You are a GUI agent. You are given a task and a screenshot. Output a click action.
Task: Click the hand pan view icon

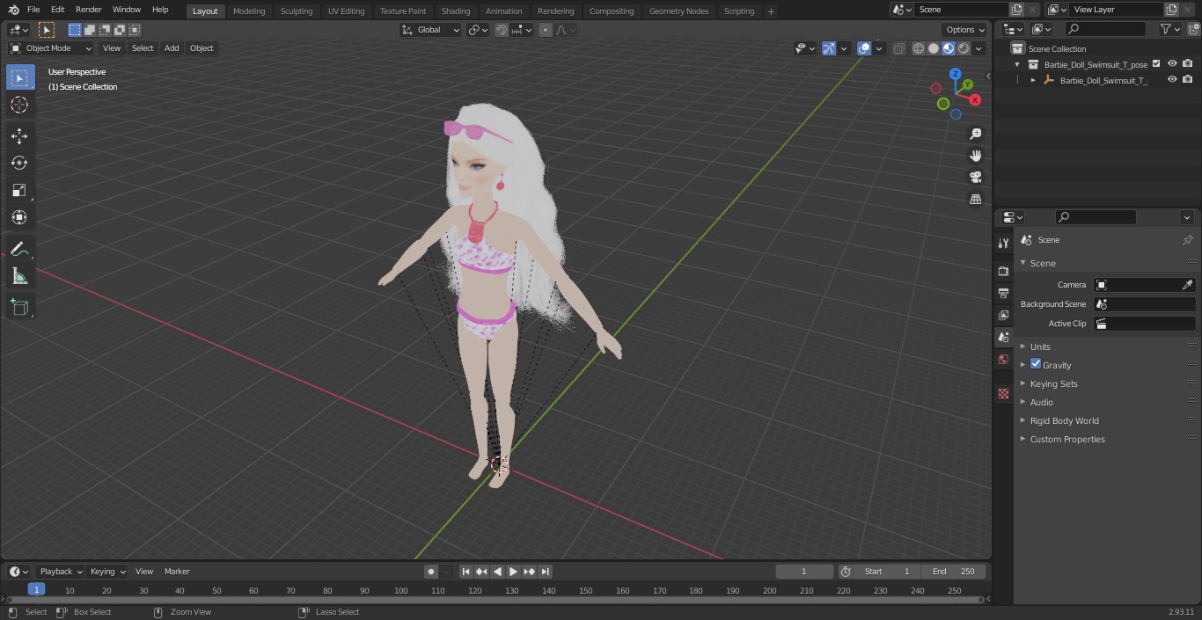coord(975,156)
